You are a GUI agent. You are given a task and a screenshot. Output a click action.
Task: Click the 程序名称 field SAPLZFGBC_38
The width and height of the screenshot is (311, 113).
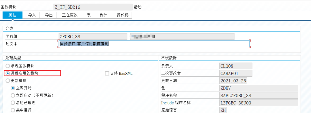point(259,96)
